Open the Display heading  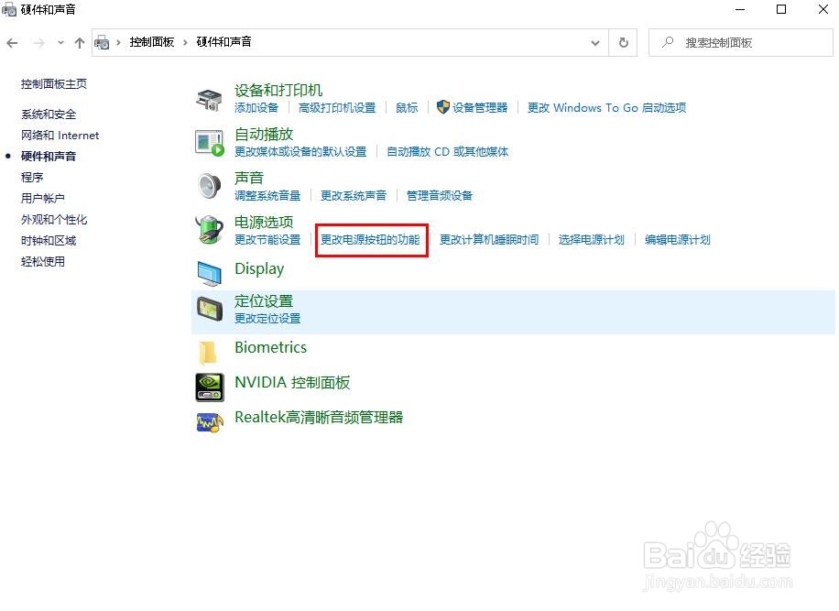coord(259,268)
